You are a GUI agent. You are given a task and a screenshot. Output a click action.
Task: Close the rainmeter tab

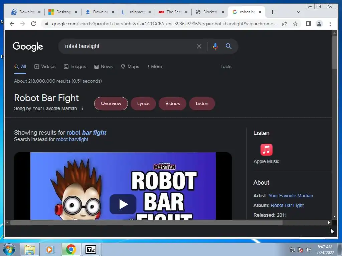point(149,12)
